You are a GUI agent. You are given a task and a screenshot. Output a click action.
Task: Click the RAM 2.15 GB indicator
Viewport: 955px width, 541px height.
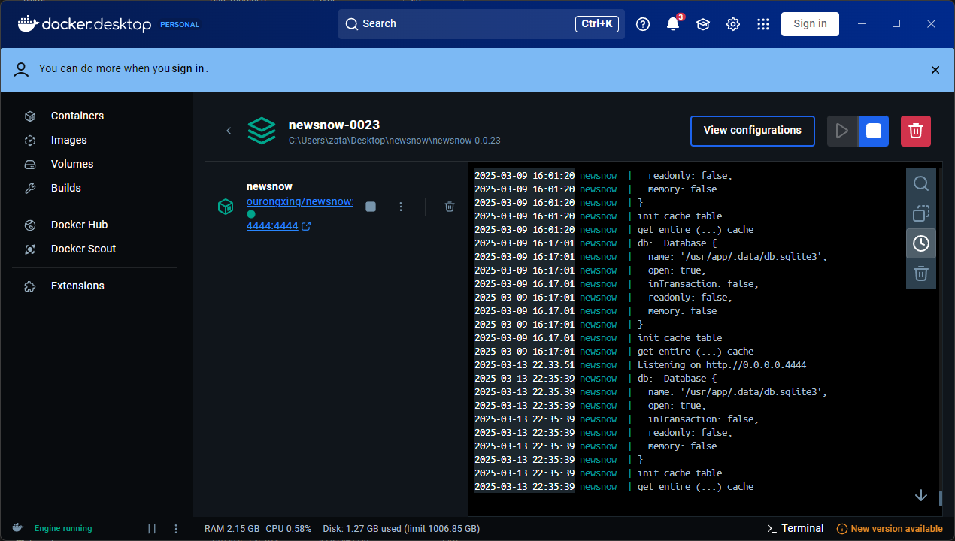[232, 529]
